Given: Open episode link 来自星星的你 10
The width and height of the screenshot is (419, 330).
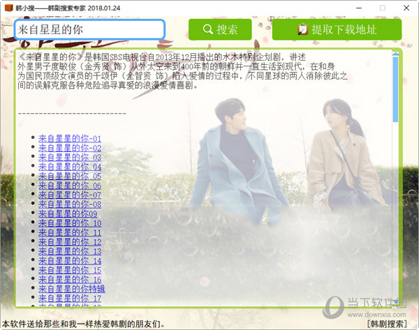Looking at the screenshot, I should (x=70, y=223).
